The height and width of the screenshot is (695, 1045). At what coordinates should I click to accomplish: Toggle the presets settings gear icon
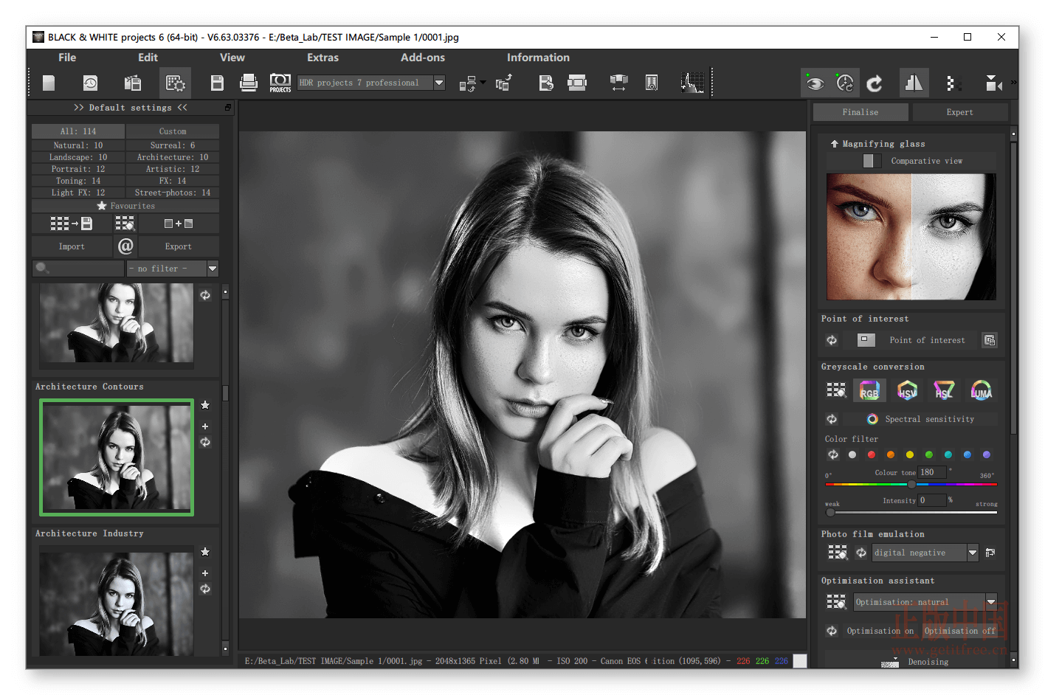(x=175, y=83)
